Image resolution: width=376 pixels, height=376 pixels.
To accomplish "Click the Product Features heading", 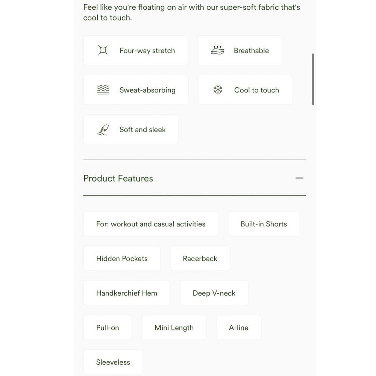I will click(x=118, y=178).
